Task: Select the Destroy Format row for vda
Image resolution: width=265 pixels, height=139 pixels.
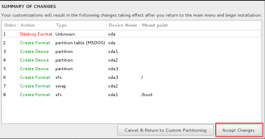Action: [132, 34]
